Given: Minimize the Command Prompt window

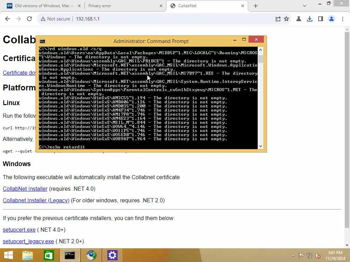Looking at the screenshot, I should (234, 40).
